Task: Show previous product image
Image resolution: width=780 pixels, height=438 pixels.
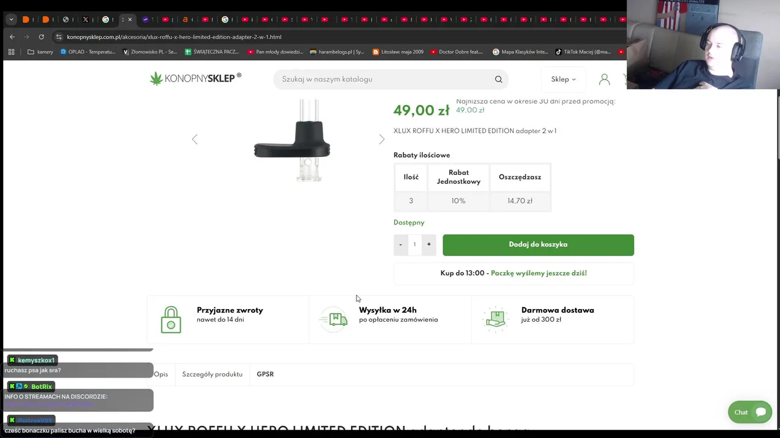Action: pyautogui.click(x=194, y=139)
